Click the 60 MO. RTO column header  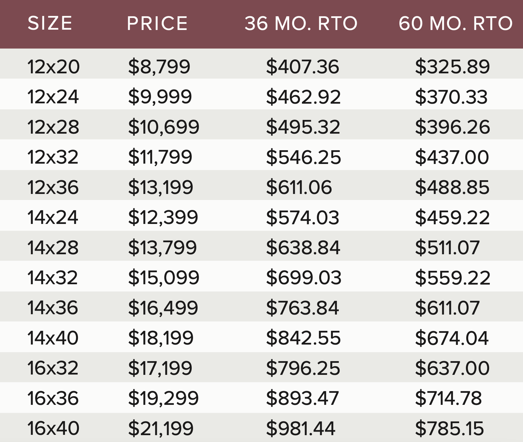click(x=456, y=23)
